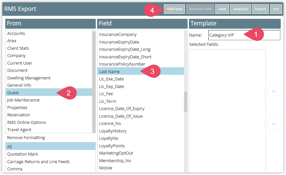
Task: Select Mobile field
Action: click(x=141, y=168)
